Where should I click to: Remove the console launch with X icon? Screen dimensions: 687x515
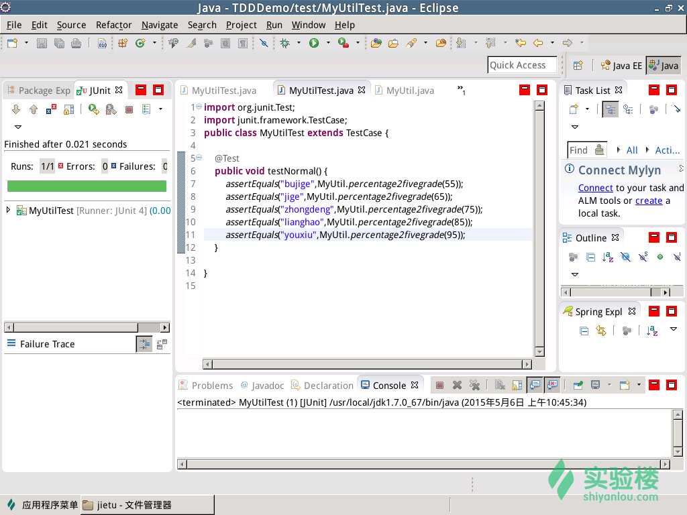coord(457,386)
